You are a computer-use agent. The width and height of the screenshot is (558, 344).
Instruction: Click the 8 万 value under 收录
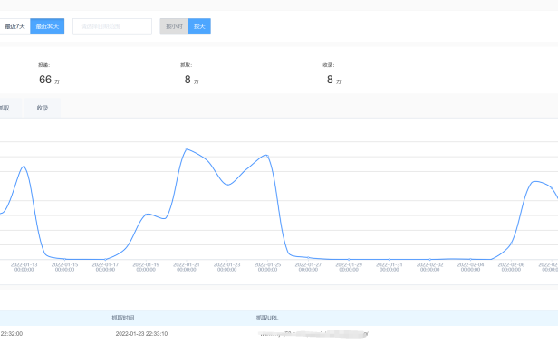(x=333, y=80)
